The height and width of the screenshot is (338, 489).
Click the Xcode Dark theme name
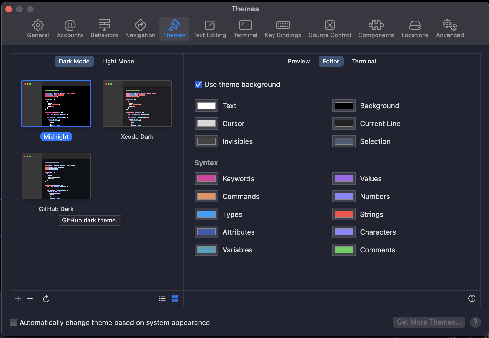coord(137,137)
